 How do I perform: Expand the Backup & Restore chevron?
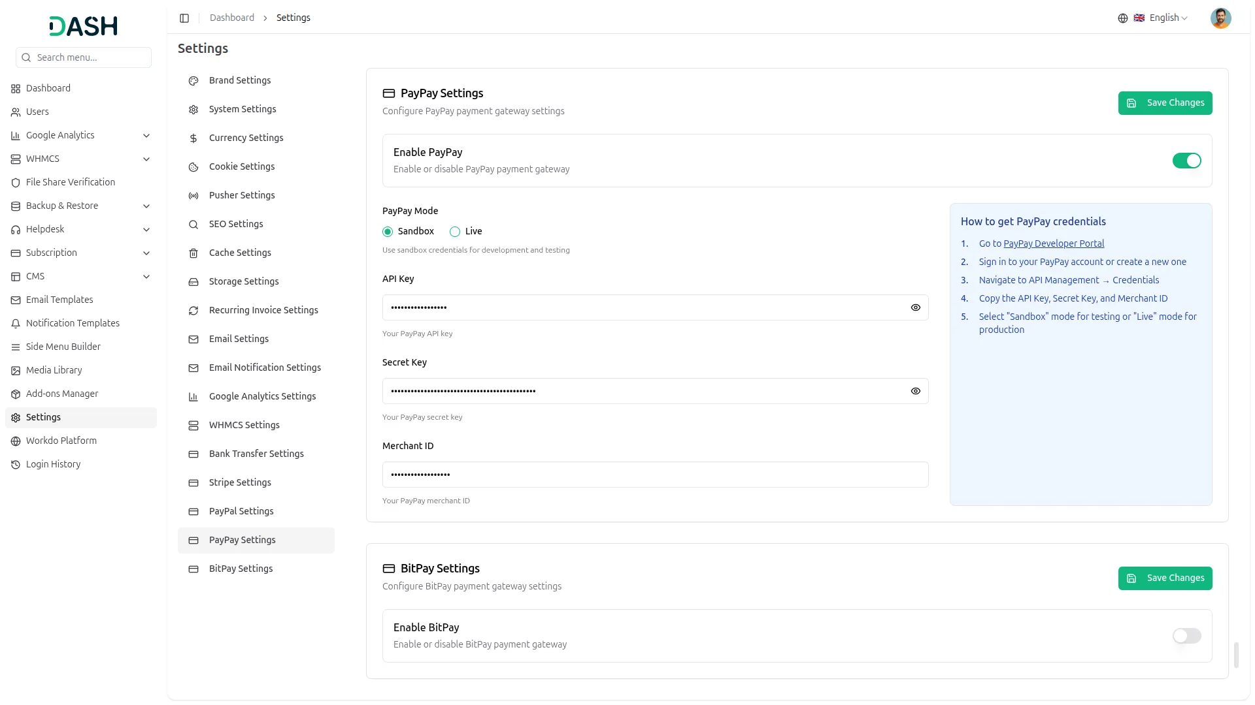pos(146,206)
